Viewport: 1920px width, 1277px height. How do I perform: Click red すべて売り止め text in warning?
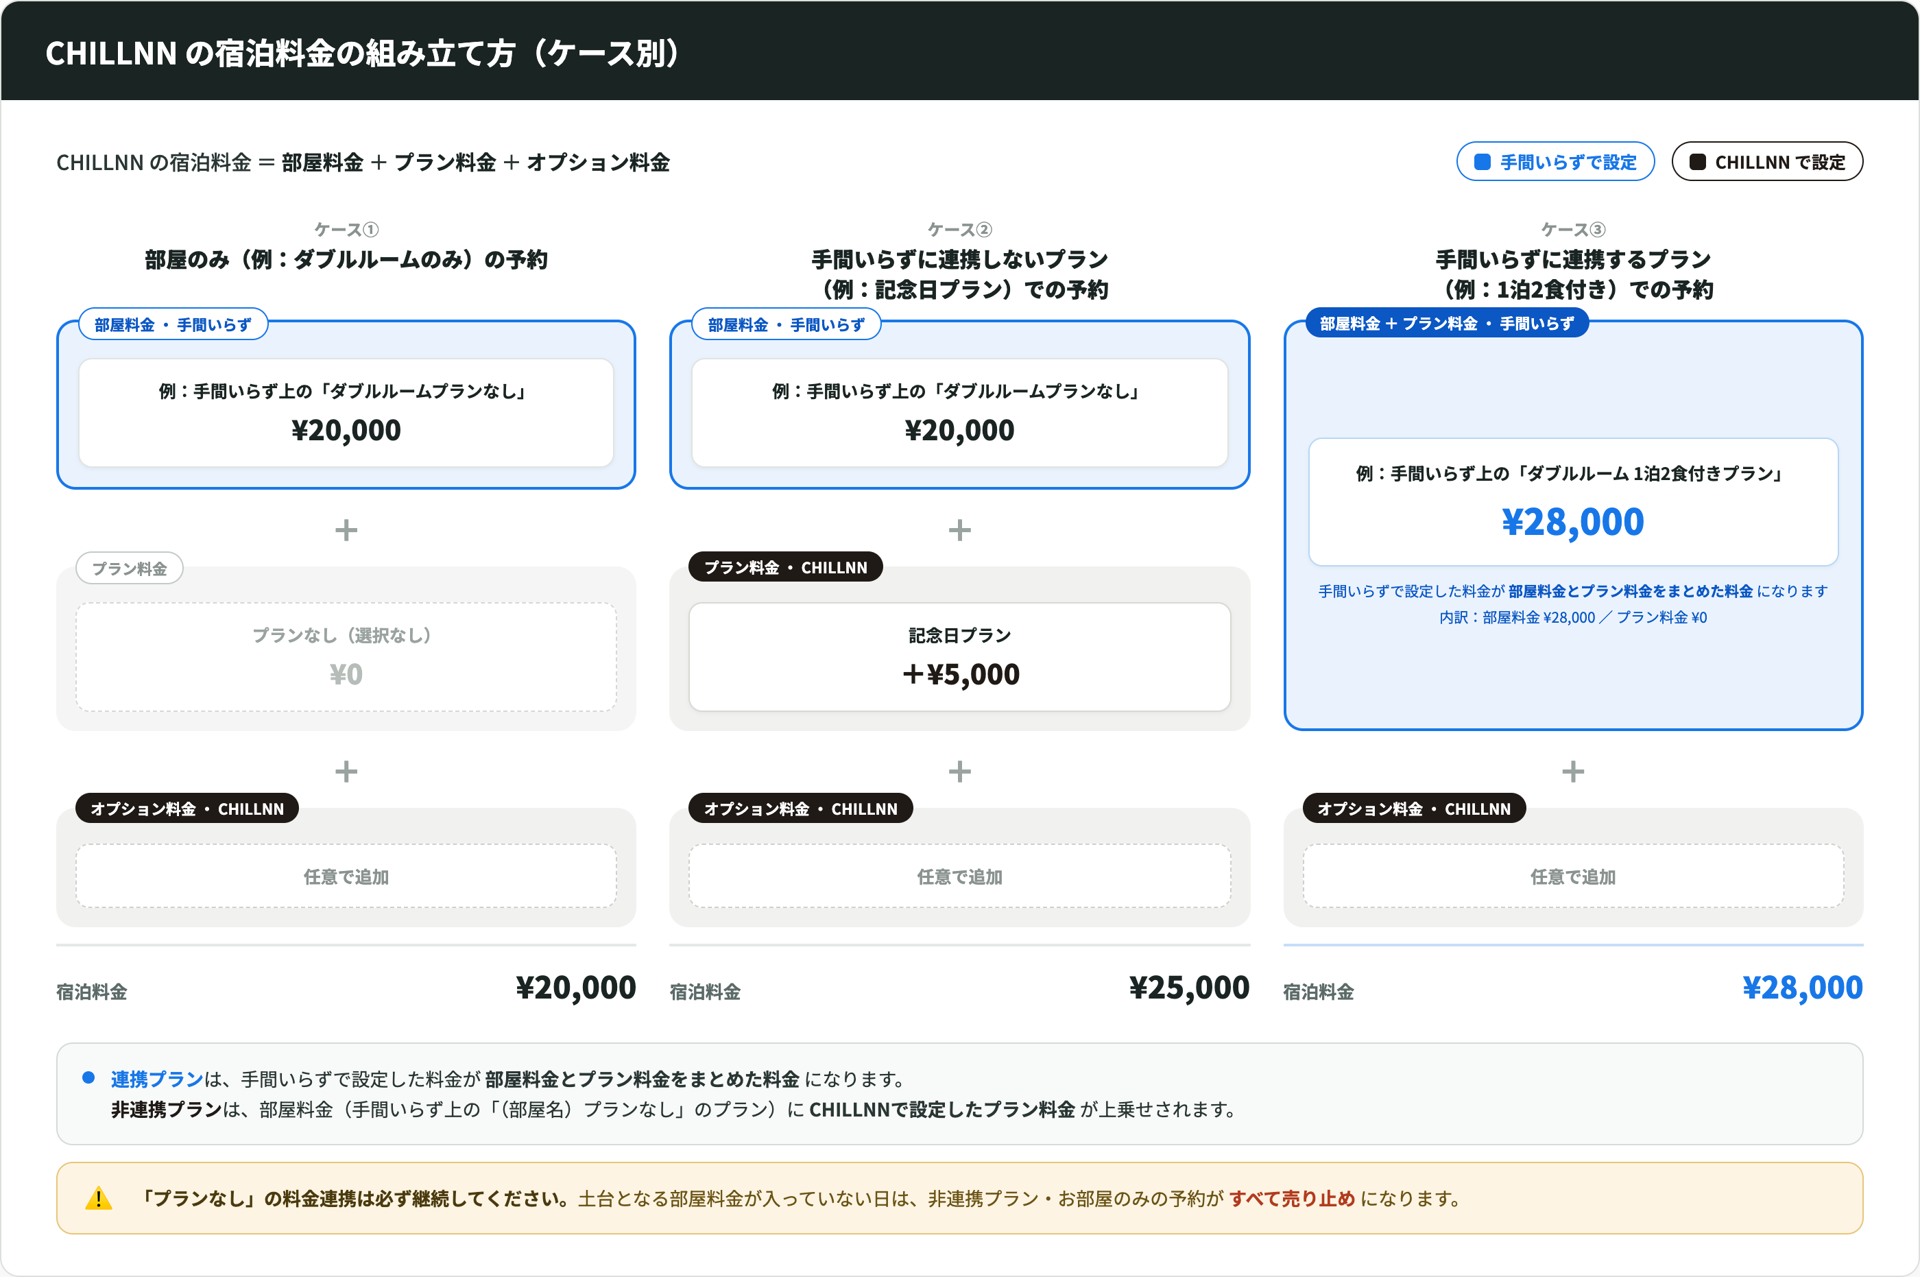point(1291,1198)
